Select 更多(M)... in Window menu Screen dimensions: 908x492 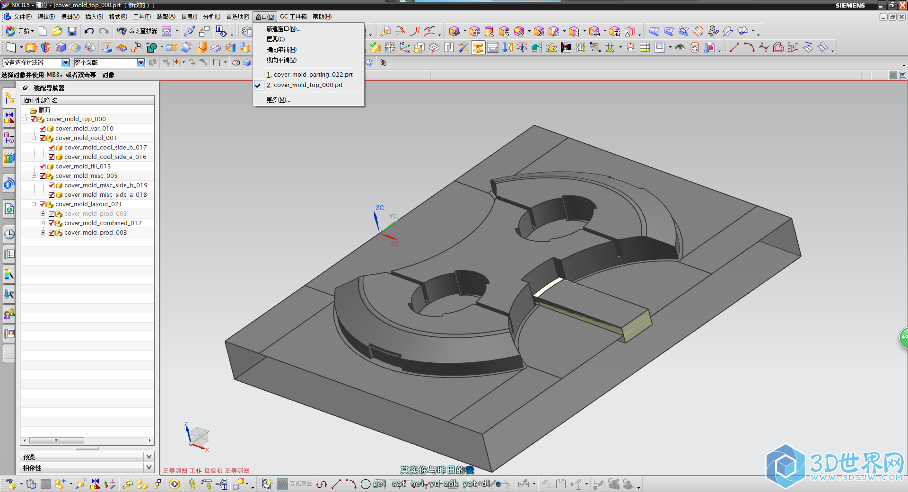tap(278, 100)
